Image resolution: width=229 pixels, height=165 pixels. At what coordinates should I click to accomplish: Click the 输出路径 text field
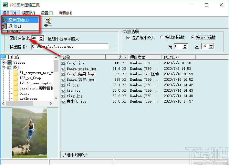[70, 47]
